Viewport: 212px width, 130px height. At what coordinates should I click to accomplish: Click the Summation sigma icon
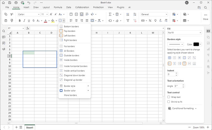click(x=110, y=14)
